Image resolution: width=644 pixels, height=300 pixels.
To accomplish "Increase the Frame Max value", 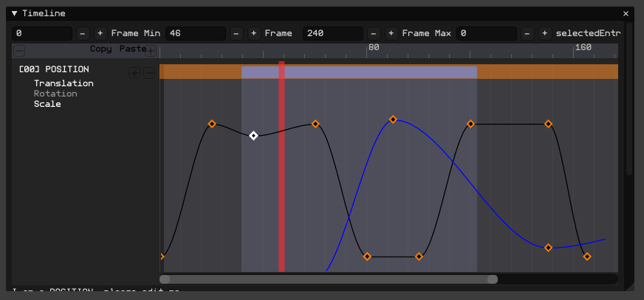I will [391, 33].
